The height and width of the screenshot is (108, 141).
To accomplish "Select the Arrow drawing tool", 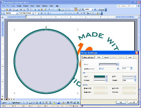I will [27, 103].
